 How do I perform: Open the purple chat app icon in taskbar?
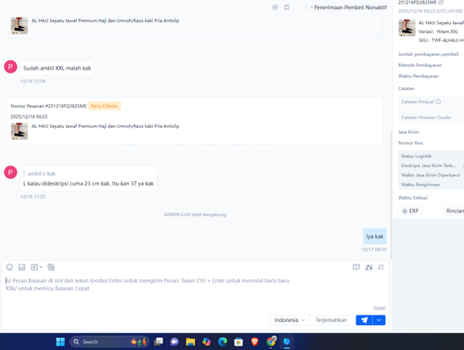click(174, 342)
